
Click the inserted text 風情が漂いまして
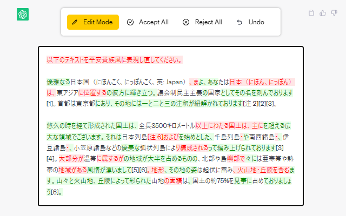(x=109, y=170)
